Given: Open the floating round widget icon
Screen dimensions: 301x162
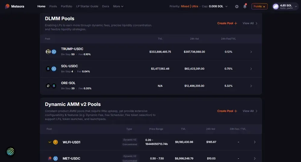Looking at the screenshot, I should pyautogui.click(x=10, y=152).
